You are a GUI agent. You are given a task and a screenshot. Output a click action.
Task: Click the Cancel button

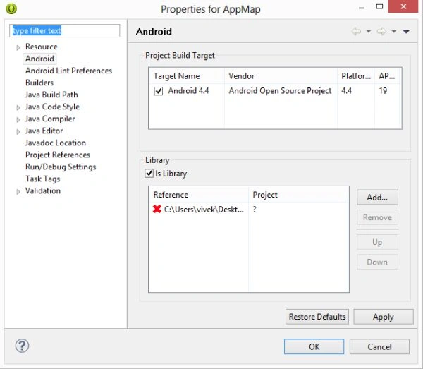[379, 346]
